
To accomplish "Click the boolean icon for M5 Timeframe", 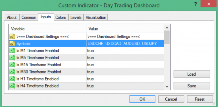I will (x=12, y=58).
